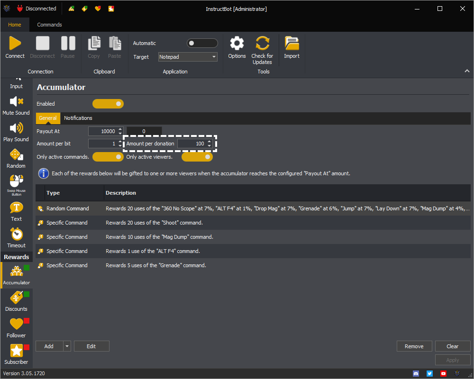Viewport: 474px width, 379px height.
Task: Click the Disconnected status indicator
Action: (36, 9)
